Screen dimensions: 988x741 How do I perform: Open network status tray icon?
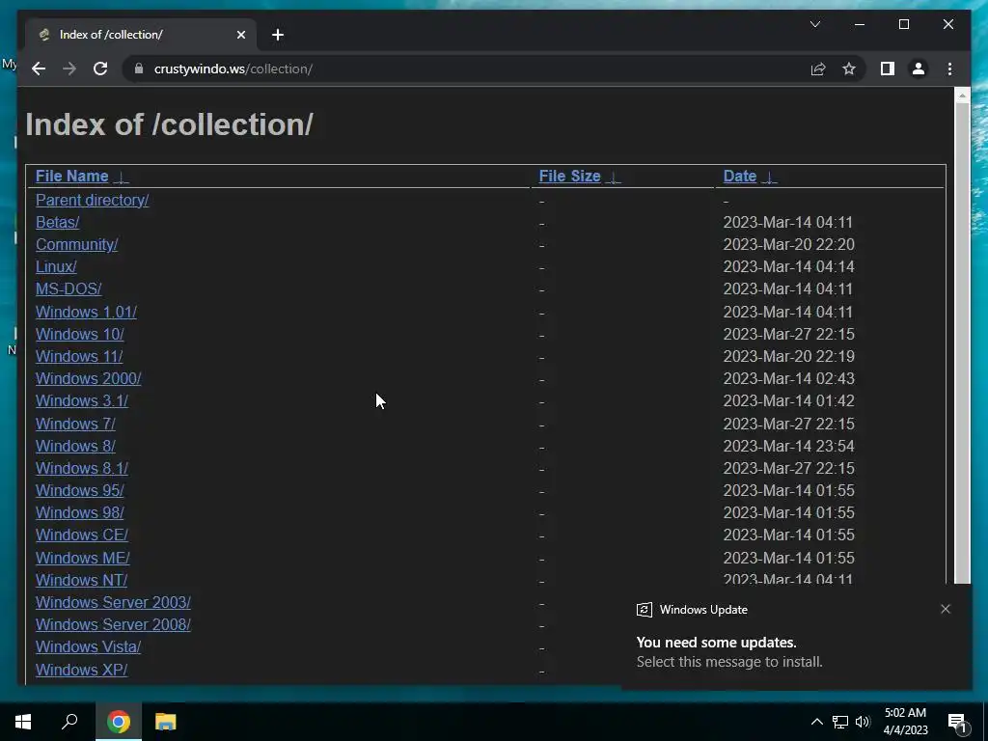pos(840,722)
